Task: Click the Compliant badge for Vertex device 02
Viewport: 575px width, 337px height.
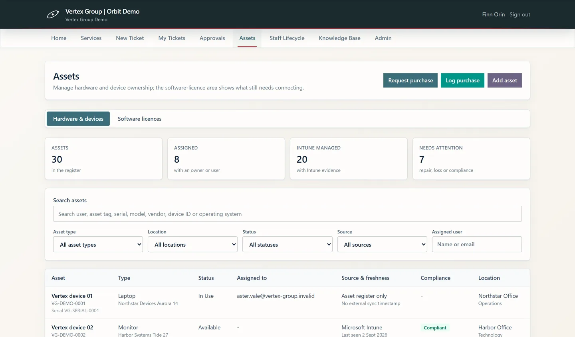Action: point(435,328)
